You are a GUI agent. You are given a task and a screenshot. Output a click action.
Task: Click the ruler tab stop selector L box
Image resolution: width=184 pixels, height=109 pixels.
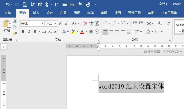coord(4,47)
